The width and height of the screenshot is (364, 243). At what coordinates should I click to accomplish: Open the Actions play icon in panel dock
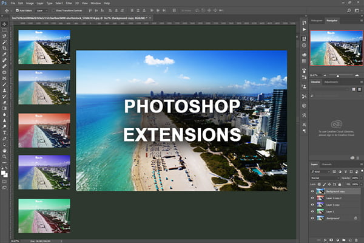(x=304, y=30)
